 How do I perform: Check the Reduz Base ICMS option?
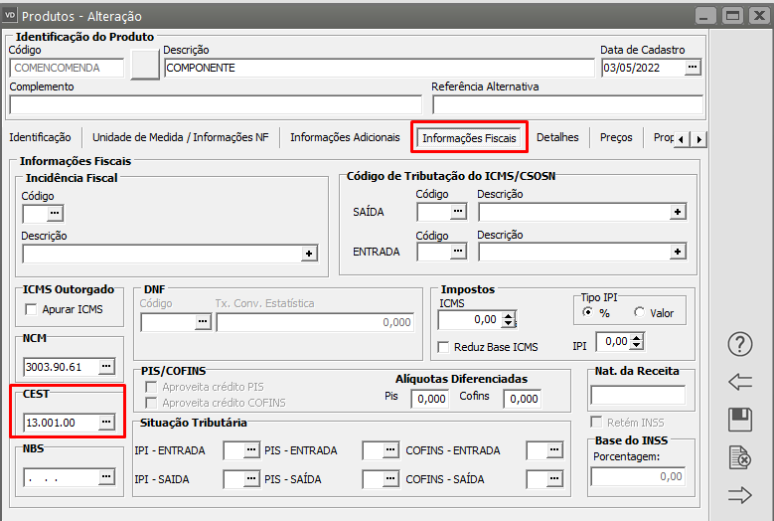point(444,347)
